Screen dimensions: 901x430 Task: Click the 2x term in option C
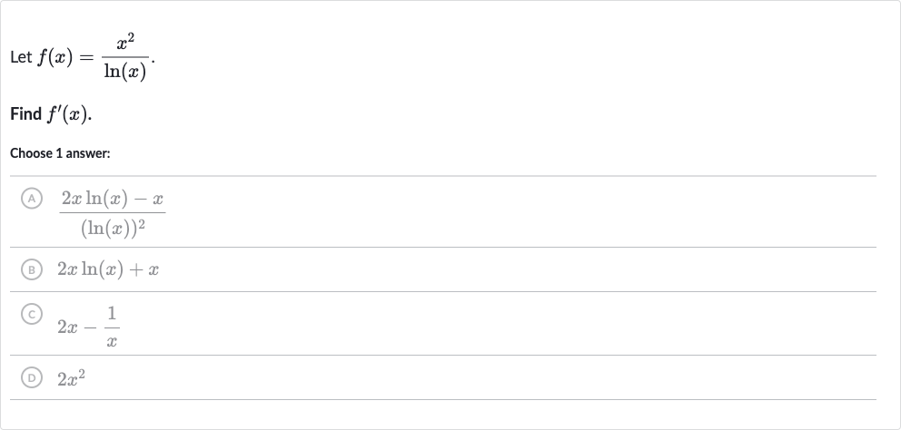pos(67,327)
